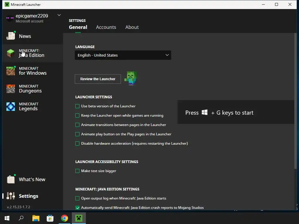Go to News in the sidebar

[33, 36]
